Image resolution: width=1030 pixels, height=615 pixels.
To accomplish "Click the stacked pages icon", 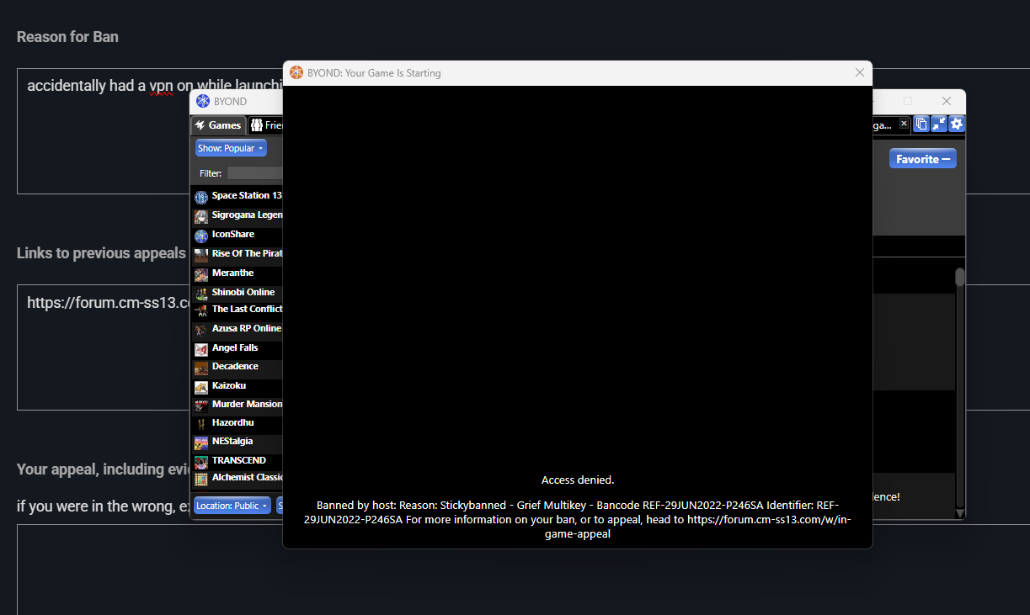I will tap(921, 125).
